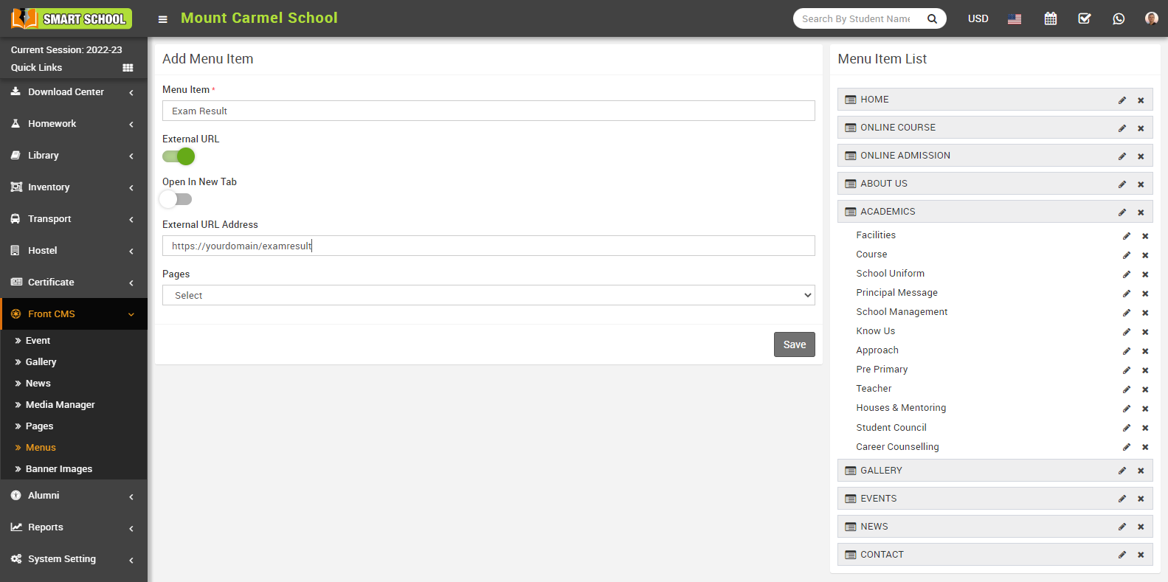Click search magnifier icon

pos(932,19)
